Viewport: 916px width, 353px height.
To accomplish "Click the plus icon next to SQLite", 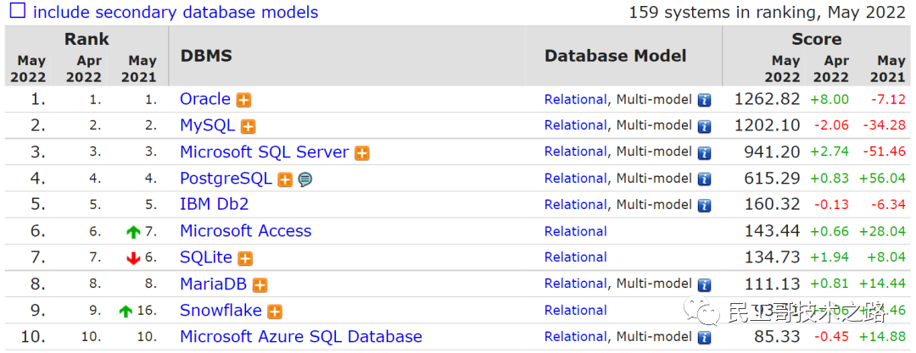I will point(245,258).
